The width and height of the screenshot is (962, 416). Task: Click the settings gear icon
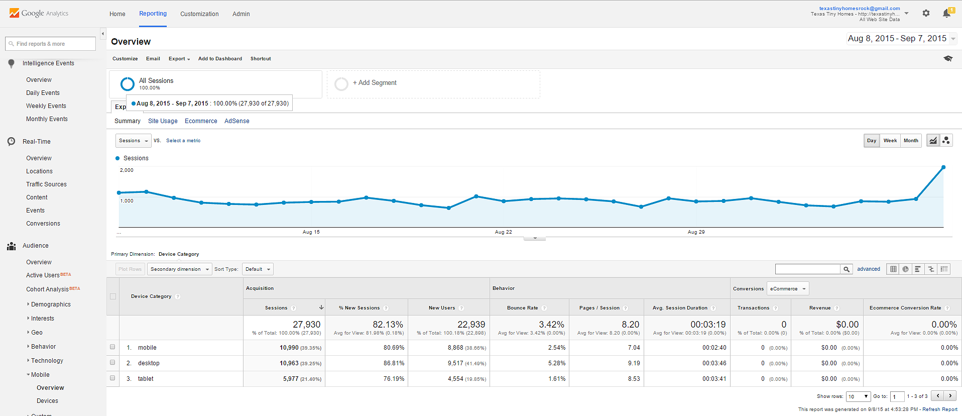(x=926, y=14)
